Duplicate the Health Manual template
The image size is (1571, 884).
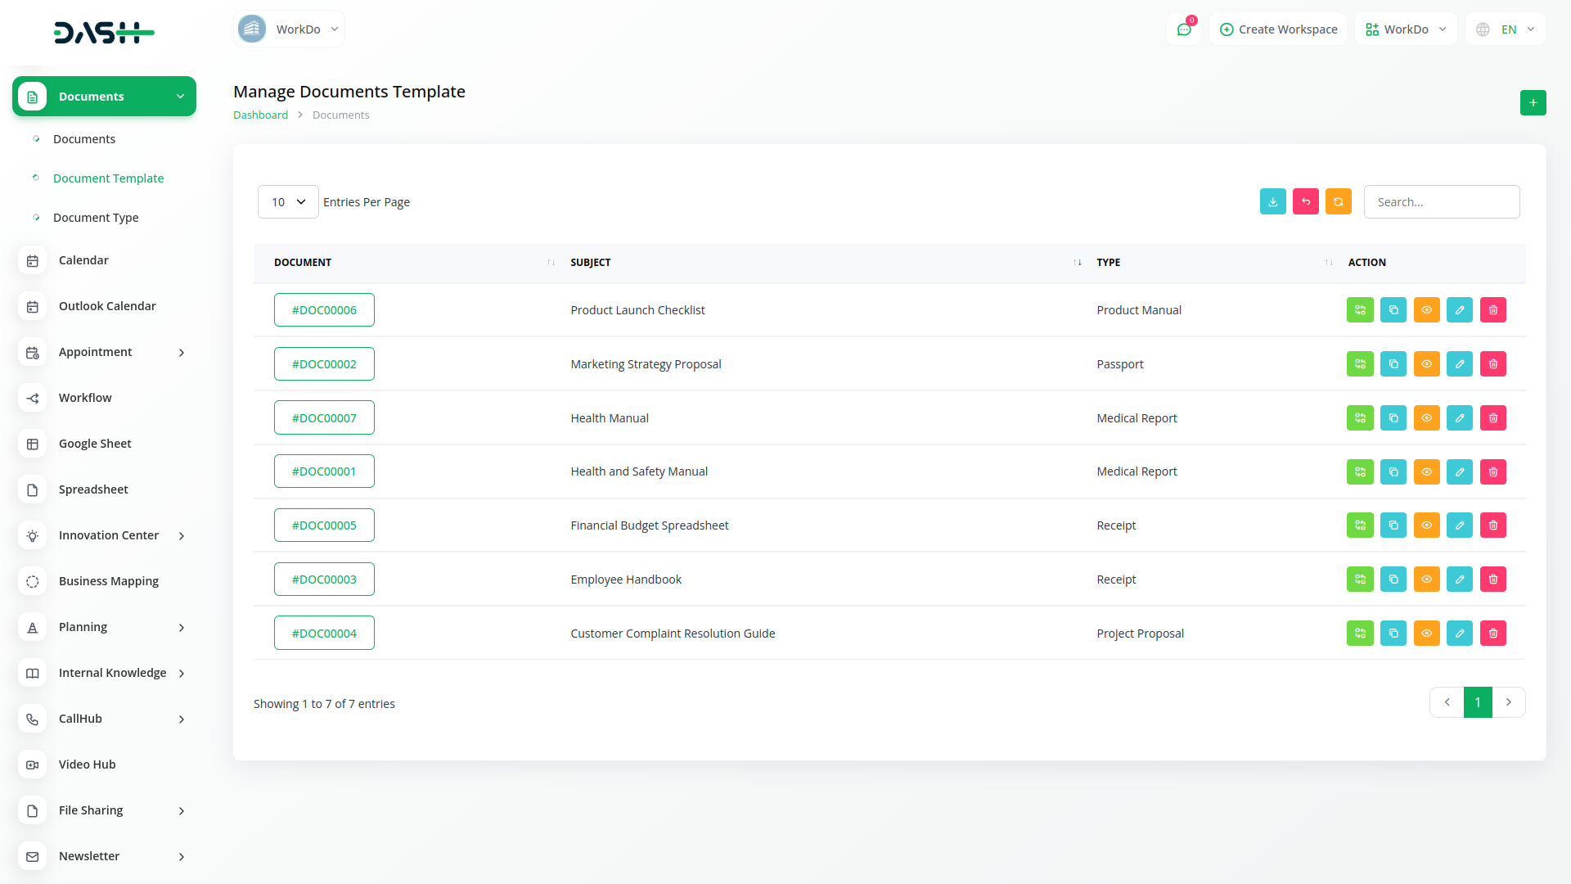coord(1393,418)
